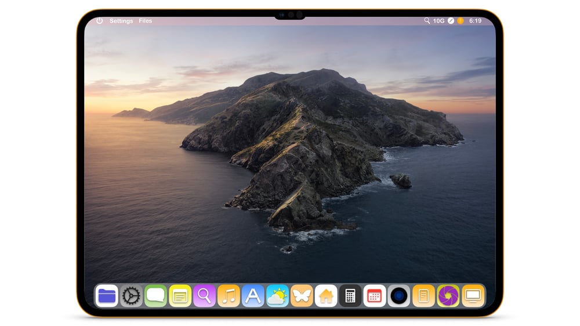Open the orange monitor display app
Image resolution: width=580 pixels, height=326 pixels.
473,296
